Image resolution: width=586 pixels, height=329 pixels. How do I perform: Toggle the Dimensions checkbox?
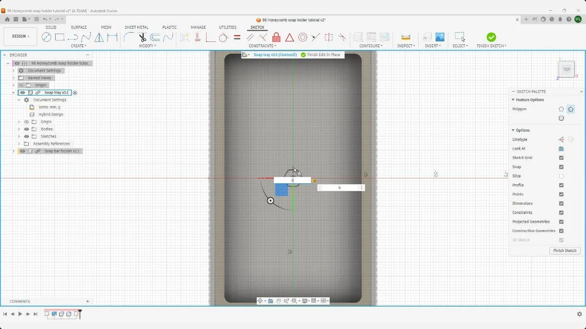click(561, 203)
